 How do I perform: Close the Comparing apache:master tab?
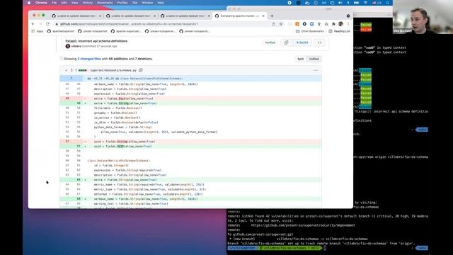pos(263,16)
